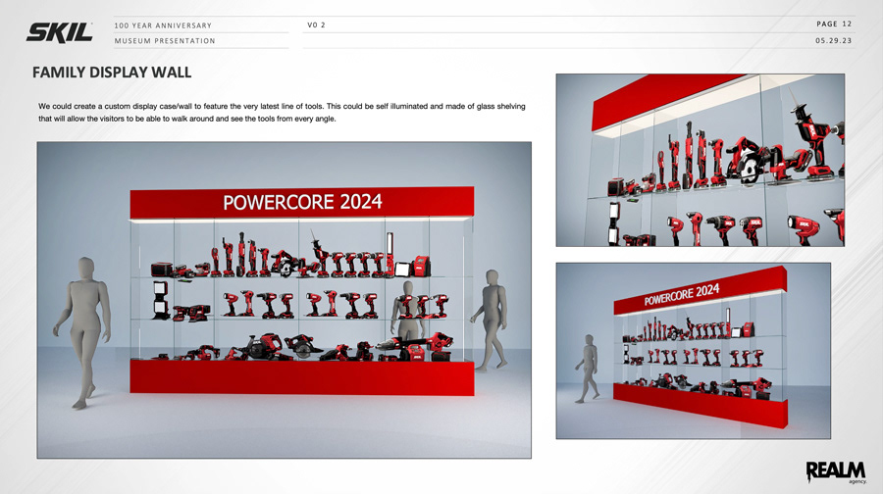Select the angled display wall render
Screen dimensions: 883x494
click(694, 351)
